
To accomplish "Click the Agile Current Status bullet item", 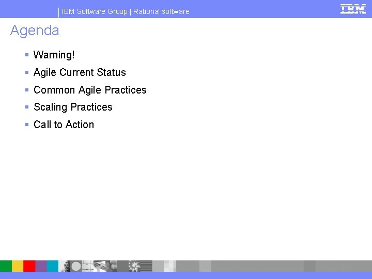I will [x=80, y=72].
